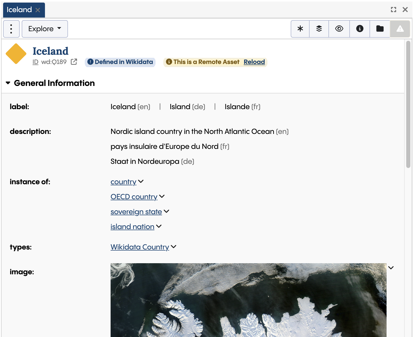
Task: Click the asterisk annotations toolbar icon
Action: 299,29
